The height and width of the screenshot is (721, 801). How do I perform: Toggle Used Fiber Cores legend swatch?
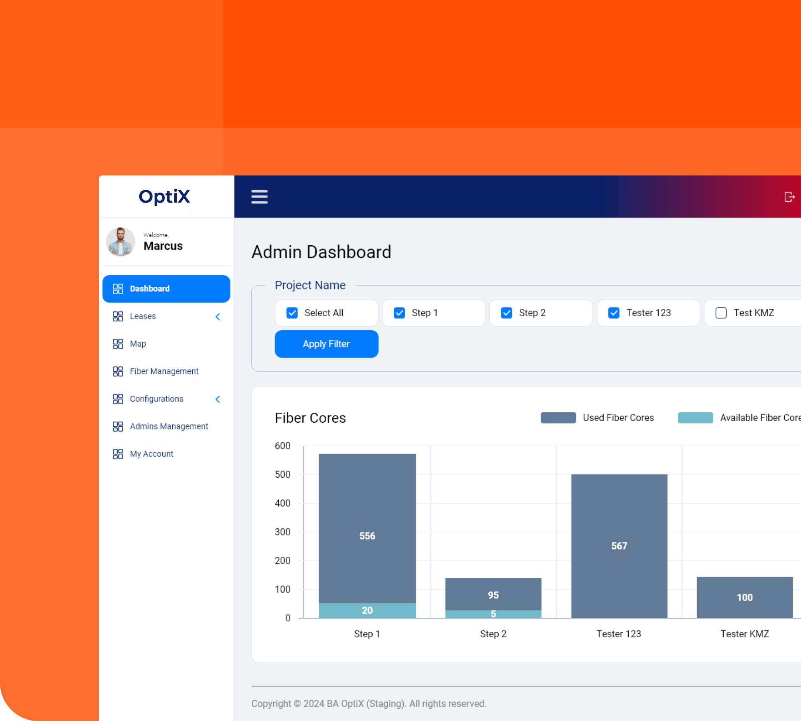[x=558, y=418]
